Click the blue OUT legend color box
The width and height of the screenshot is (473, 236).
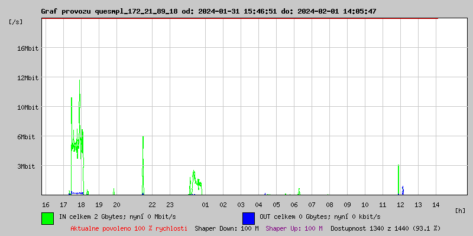click(x=248, y=218)
